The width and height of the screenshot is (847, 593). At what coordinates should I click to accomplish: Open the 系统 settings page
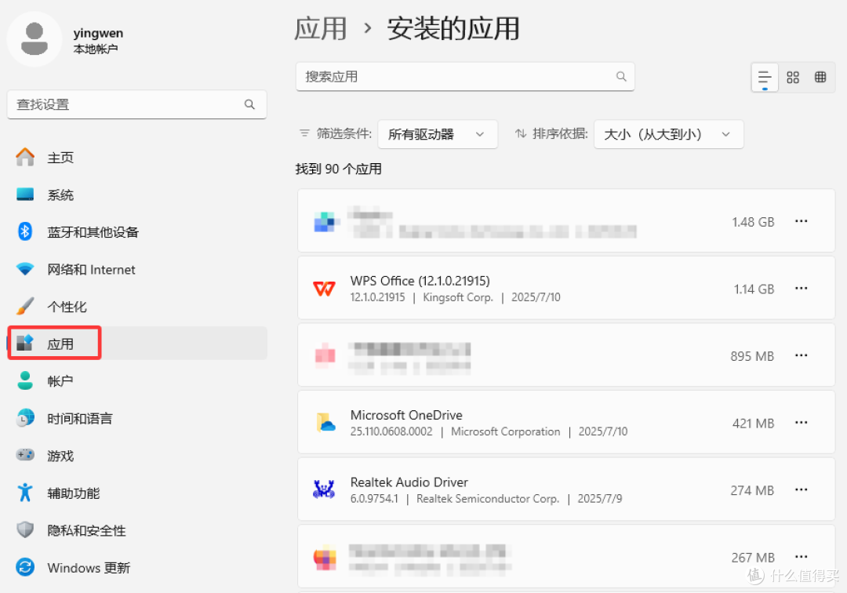[137, 195]
